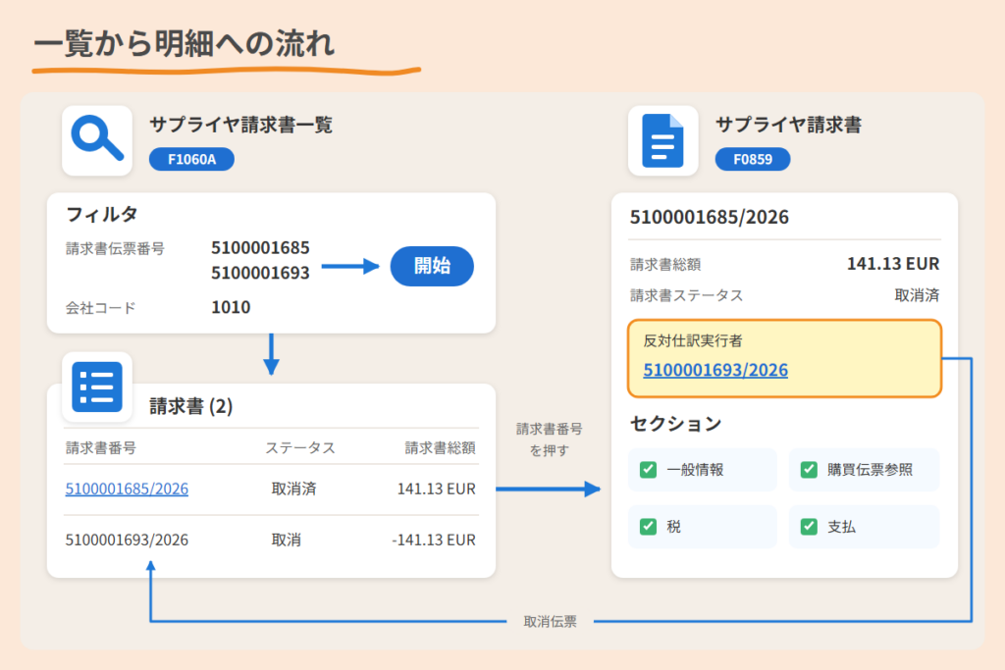Viewport: 1005px width, 670px height.
Task: Click the 141.13 EUR total in detail card
Action: click(893, 263)
